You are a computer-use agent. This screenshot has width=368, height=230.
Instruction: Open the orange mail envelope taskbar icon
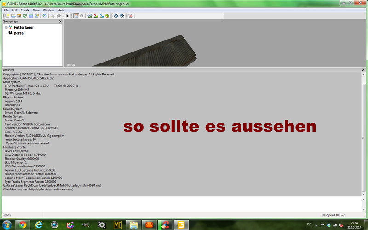149,225
